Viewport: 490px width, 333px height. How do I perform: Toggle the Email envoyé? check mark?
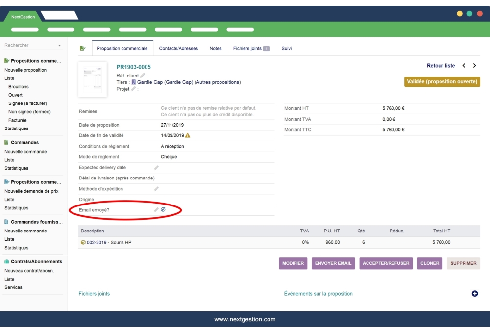click(163, 209)
